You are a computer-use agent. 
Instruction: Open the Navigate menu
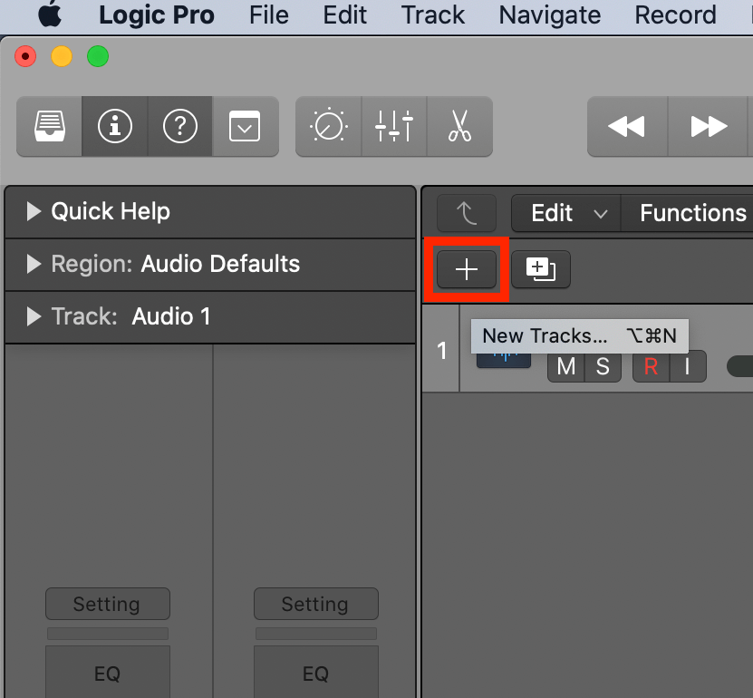tap(550, 15)
